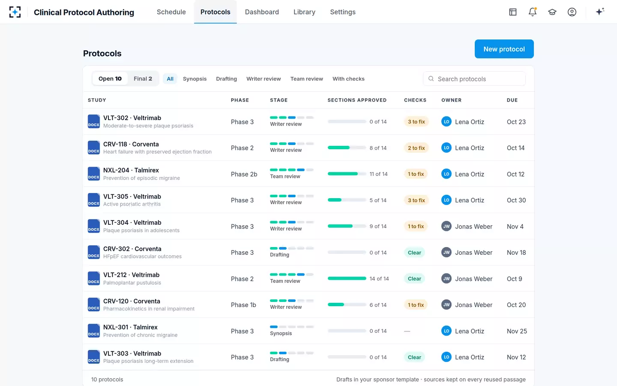The width and height of the screenshot is (617, 386).
Task: Select the All stage filter chip
Action: (170, 78)
